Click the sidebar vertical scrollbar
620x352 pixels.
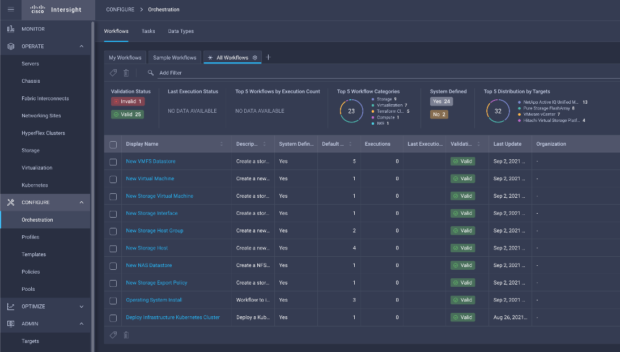(92, 186)
